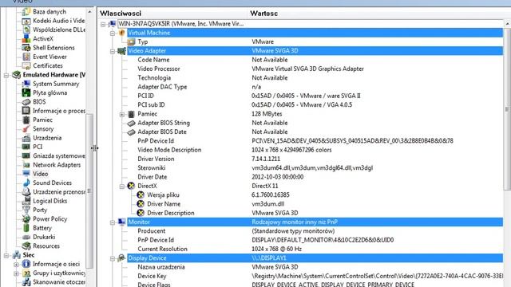
Task: Click the Sound Devices note icon
Action: tap(26, 183)
